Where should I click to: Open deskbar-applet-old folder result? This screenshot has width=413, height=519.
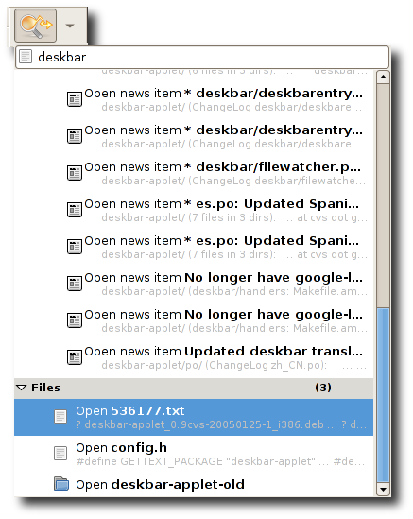point(194,485)
